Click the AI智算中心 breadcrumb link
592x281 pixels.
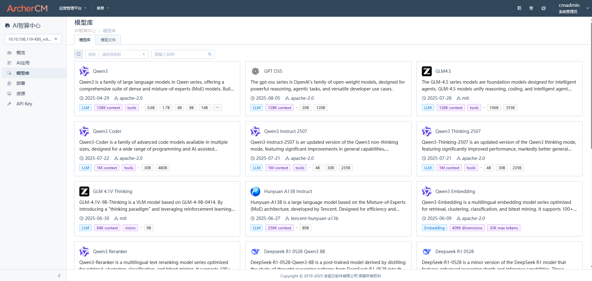point(85,31)
